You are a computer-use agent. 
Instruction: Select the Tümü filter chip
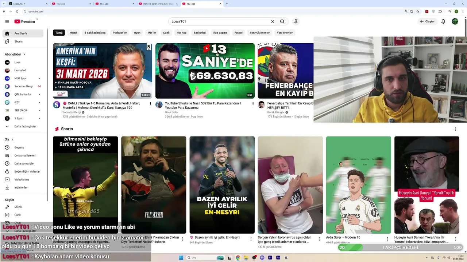(59, 33)
